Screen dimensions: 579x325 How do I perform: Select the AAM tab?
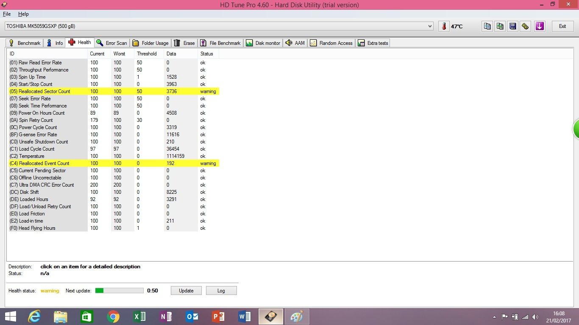click(295, 43)
